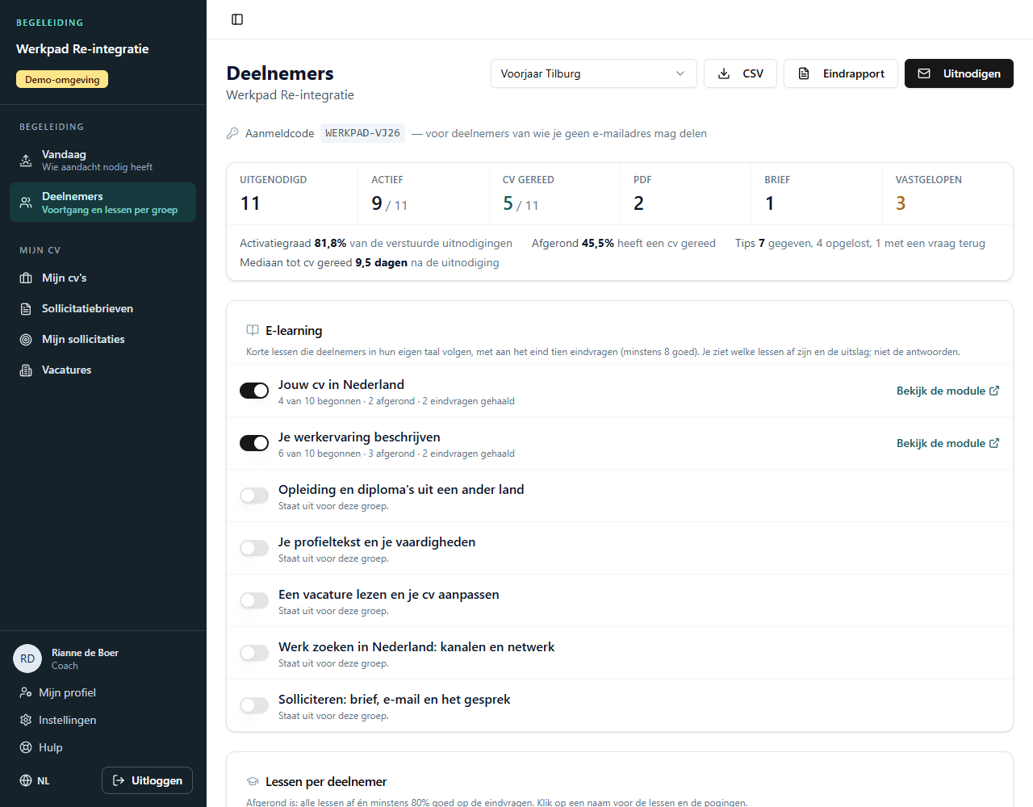The image size is (1033, 807).
Task: Click the 'Afgerond 45,5%' summary text
Action: [624, 243]
